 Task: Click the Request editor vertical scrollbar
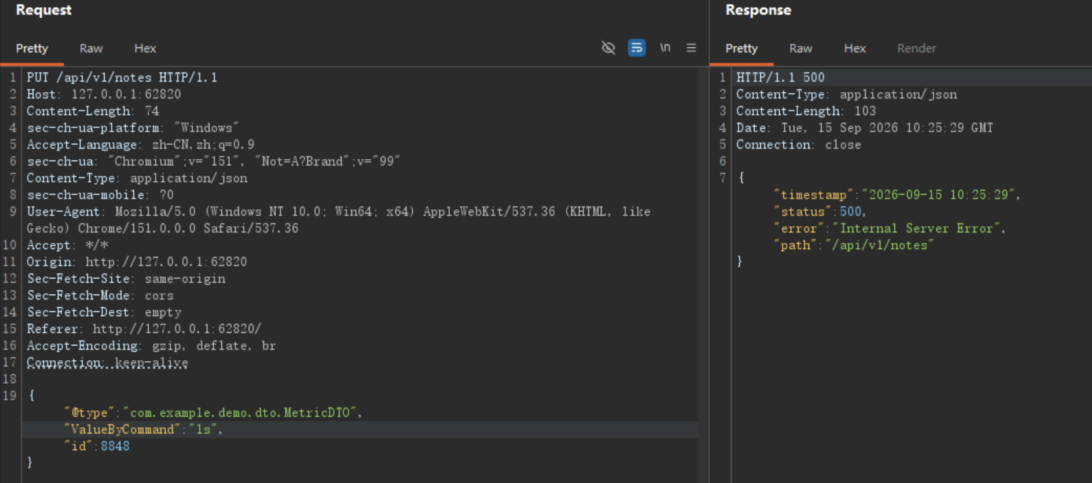point(703,275)
